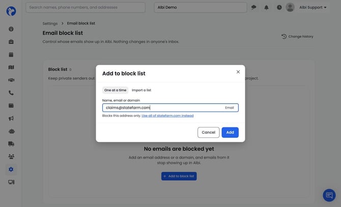The width and height of the screenshot is (341, 207).
Task: Click the clock icon in header
Action: (279, 8)
